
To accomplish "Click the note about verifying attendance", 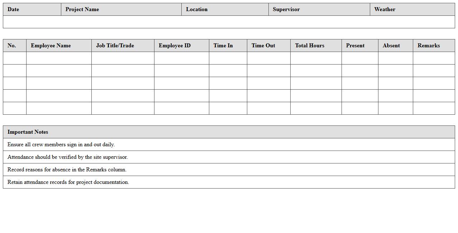I will 68,157.
